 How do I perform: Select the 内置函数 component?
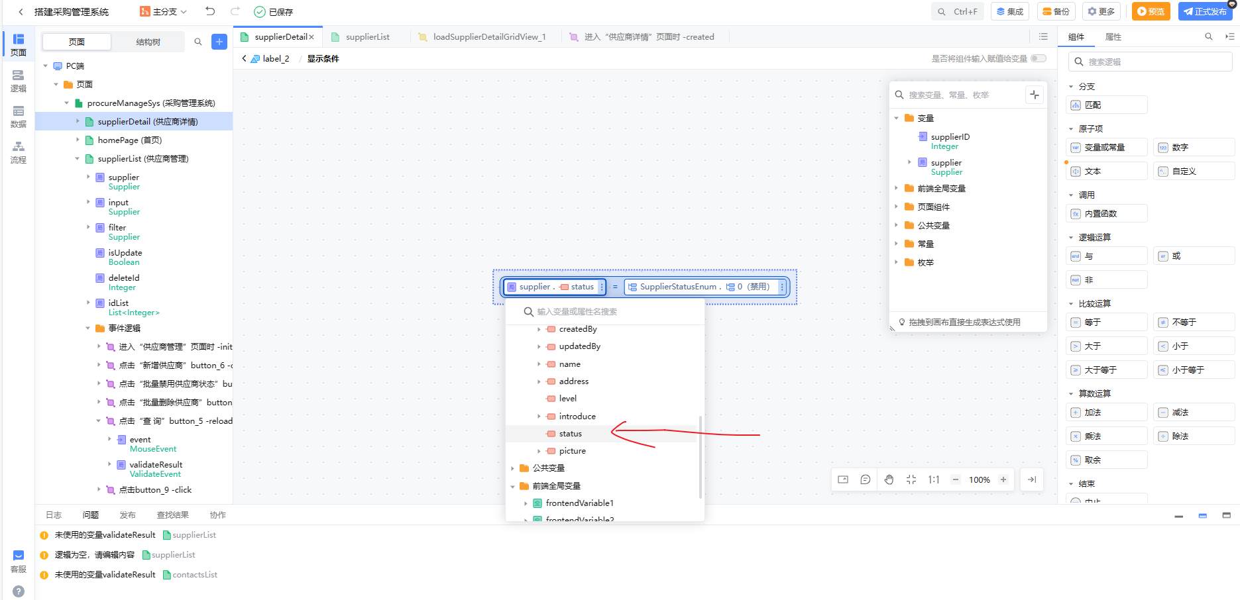[x=1107, y=214]
